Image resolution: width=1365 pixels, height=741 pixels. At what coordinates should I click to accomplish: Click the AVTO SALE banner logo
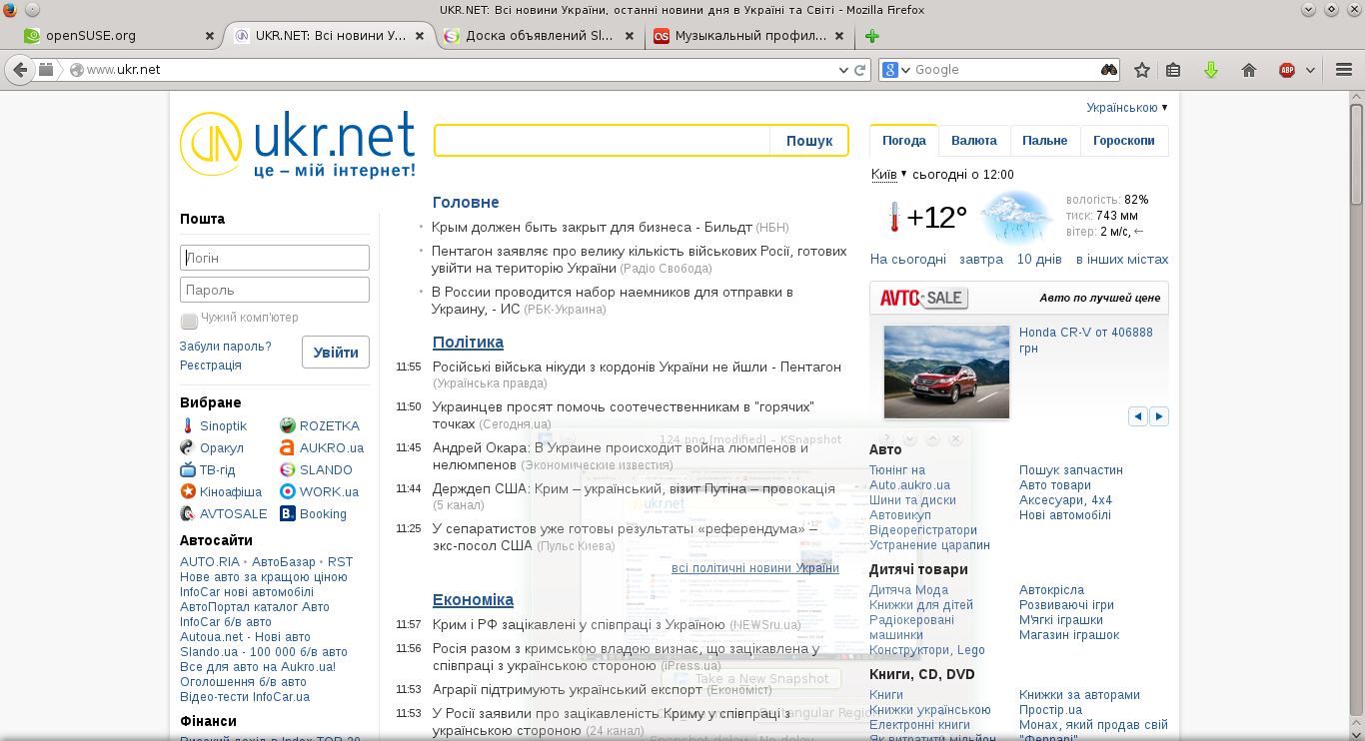[924, 298]
